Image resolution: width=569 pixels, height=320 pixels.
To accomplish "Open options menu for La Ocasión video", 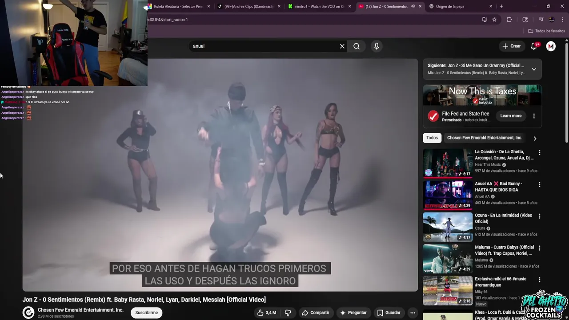I will (x=540, y=152).
